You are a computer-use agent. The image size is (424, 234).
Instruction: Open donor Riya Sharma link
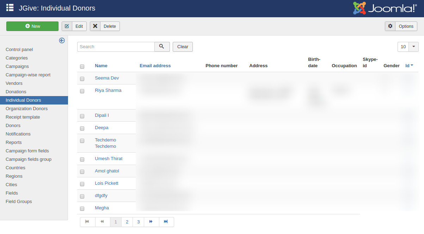[108, 90]
